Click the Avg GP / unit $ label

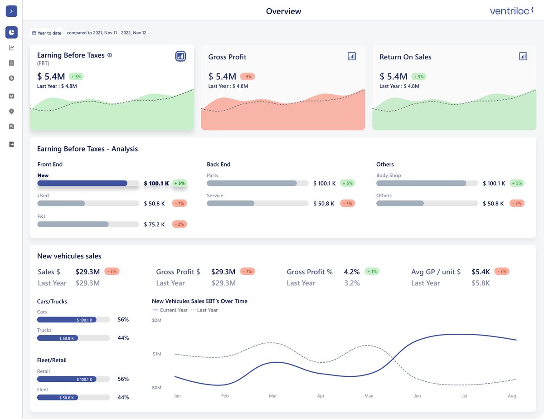(436, 272)
